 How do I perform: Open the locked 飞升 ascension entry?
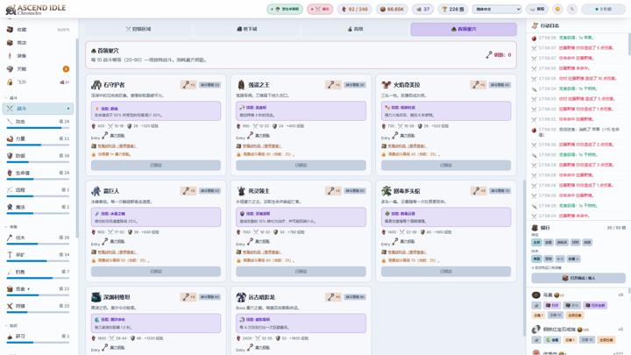(x=39, y=82)
